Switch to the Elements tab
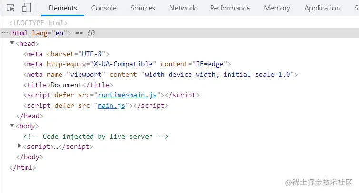 [x=62, y=8]
